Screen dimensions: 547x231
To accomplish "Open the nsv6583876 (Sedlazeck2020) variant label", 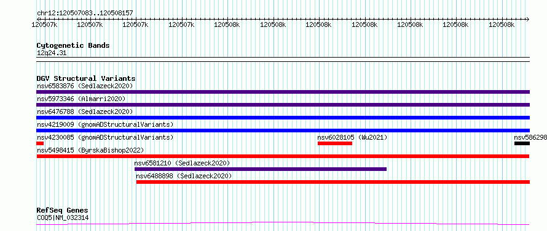I will click(85, 86).
